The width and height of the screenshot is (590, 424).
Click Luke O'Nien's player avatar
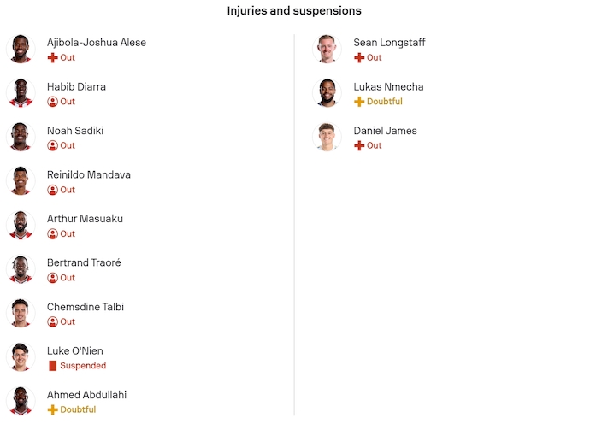pos(20,357)
